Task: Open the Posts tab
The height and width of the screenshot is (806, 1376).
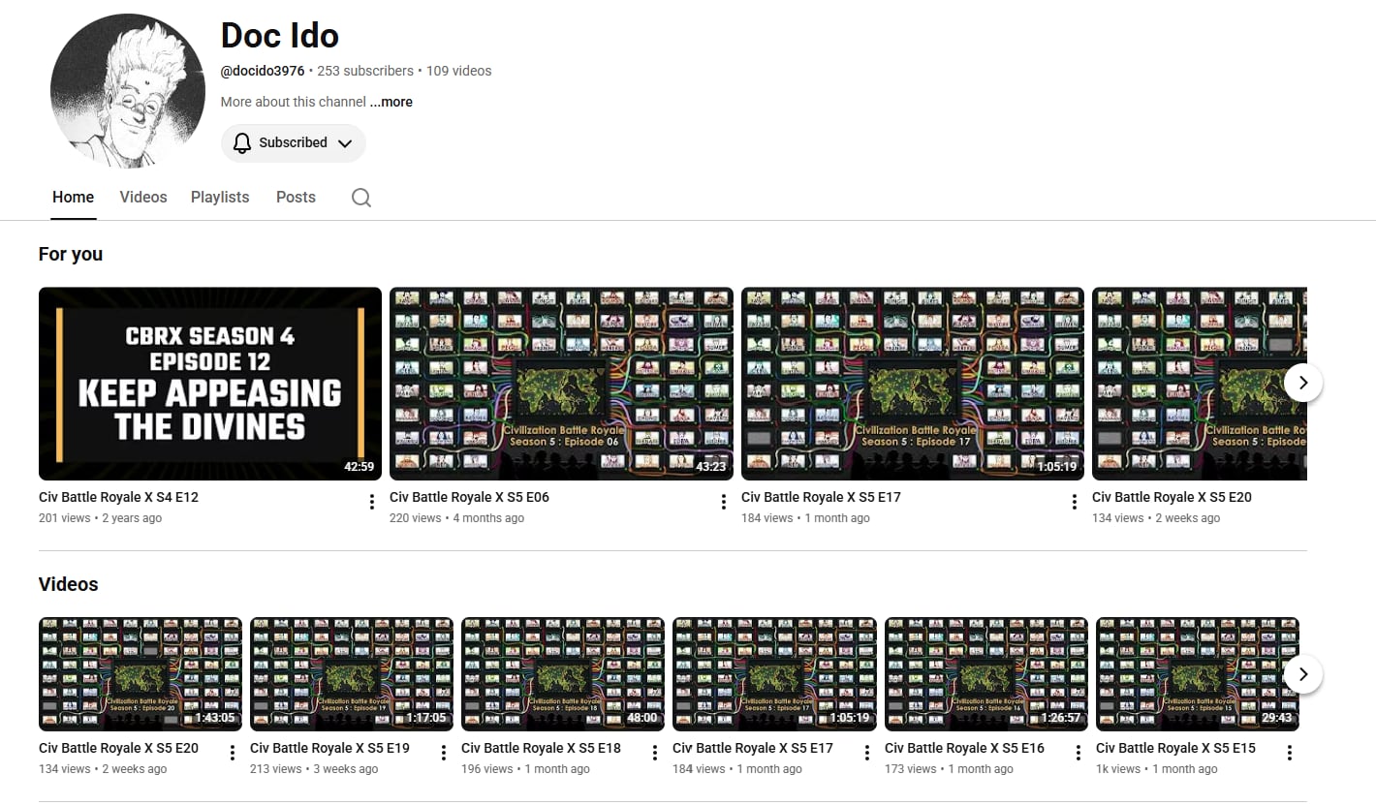Action: pos(296,197)
